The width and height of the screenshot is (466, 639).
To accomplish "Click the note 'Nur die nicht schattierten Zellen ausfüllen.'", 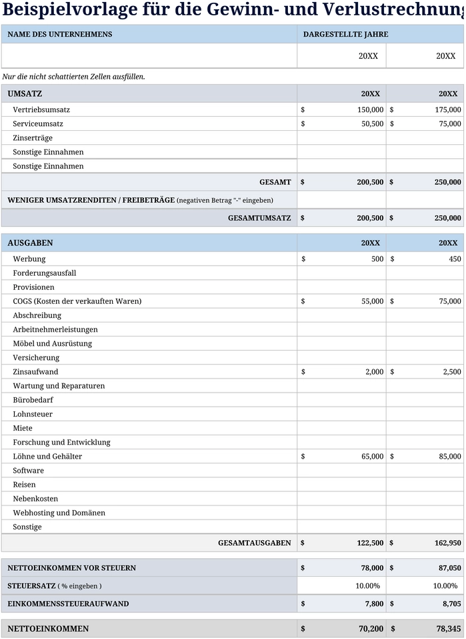I will 73,77.
